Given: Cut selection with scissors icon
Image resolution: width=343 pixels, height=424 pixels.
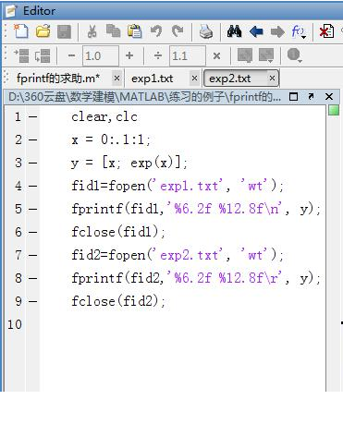Looking at the screenshot, I should 92,31.
